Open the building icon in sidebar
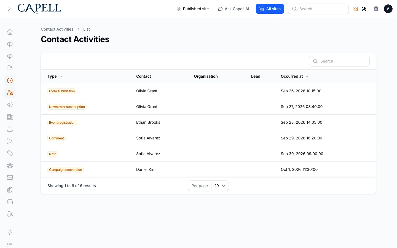Viewport: 397px width, 248px height. click(x=10, y=117)
